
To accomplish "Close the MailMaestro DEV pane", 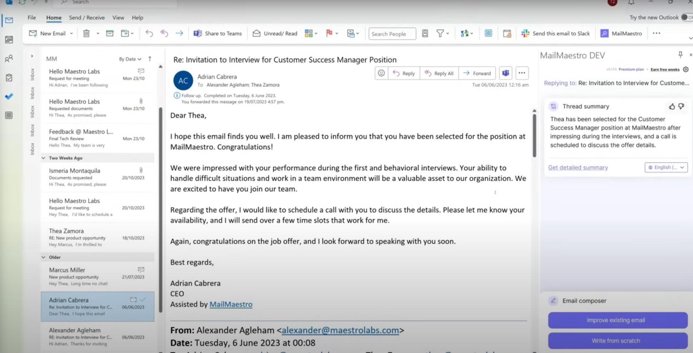I will (690, 55).
